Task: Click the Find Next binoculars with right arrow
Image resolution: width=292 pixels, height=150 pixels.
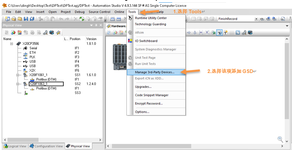Action: (x=268, y=19)
